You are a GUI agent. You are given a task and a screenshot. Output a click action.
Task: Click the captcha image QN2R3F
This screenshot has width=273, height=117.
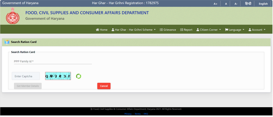pyautogui.click(x=58, y=76)
